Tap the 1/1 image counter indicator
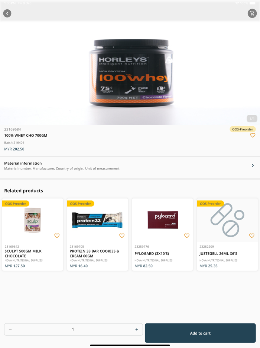This screenshot has height=348, width=260. (252, 119)
